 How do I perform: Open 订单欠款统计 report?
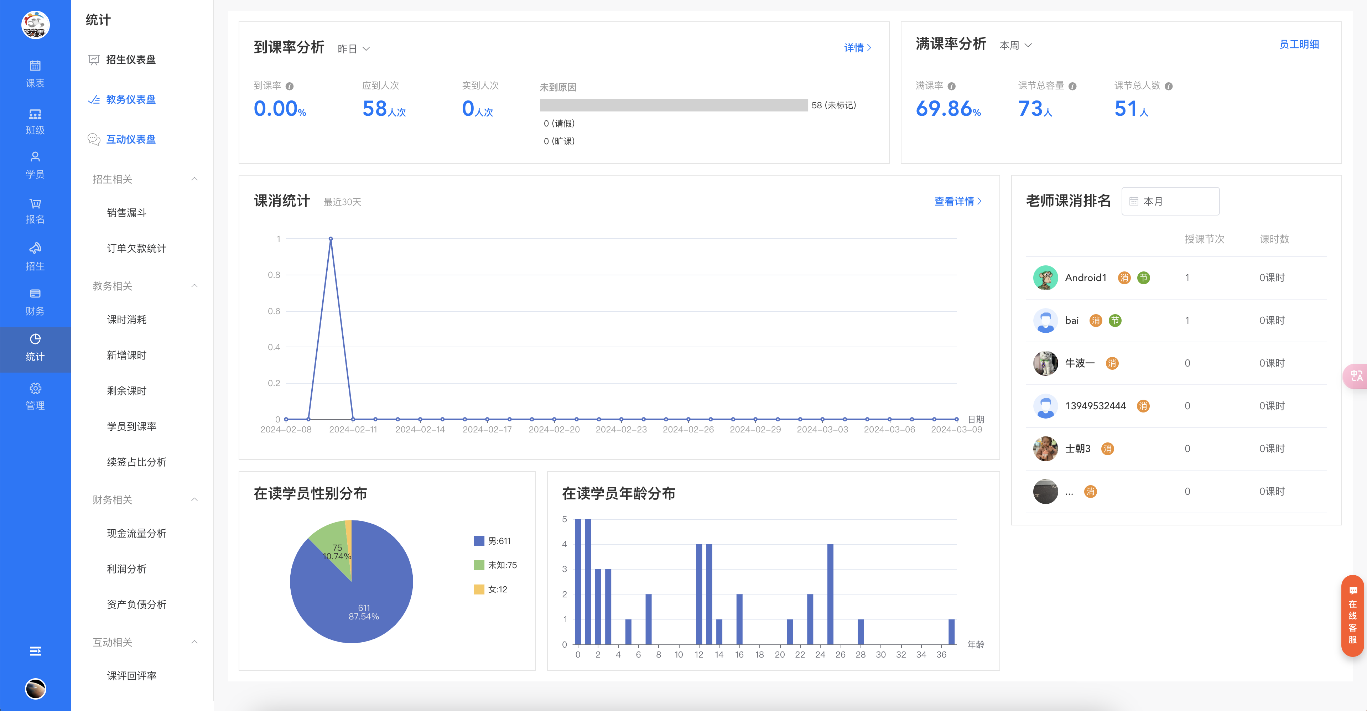[x=136, y=248]
